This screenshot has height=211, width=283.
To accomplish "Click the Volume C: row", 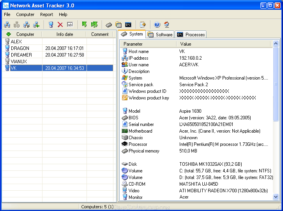I will (x=197, y=171).
